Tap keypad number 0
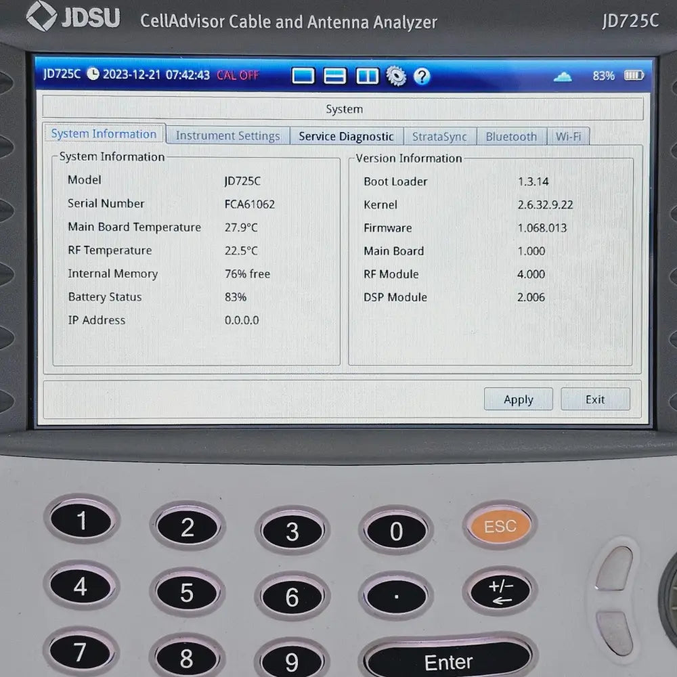Screen dimensions: 677x677 click(396, 531)
